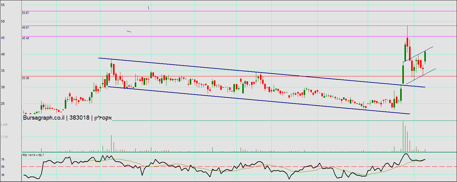
Task: Click the 1,718 volume axis label
Action: pos(4,137)
